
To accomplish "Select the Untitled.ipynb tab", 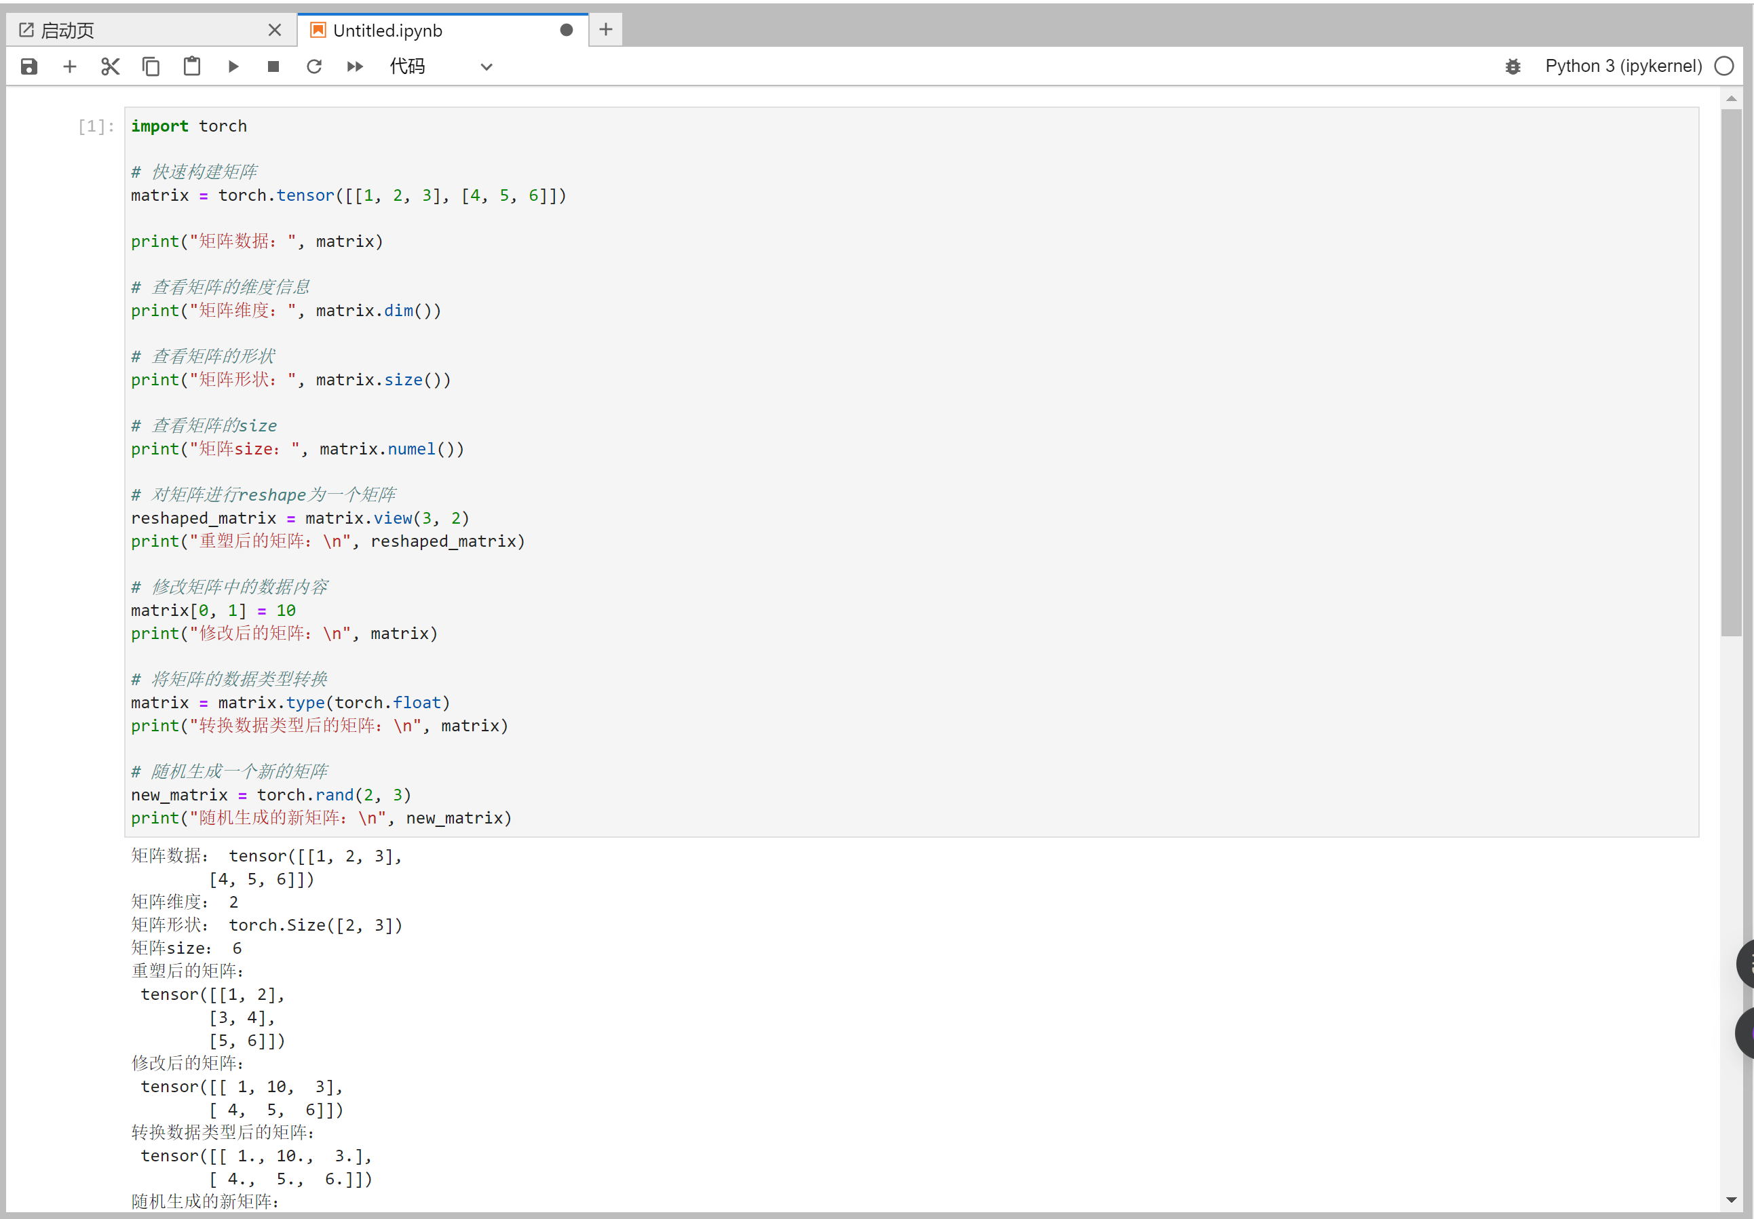I will pyautogui.click(x=442, y=31).
